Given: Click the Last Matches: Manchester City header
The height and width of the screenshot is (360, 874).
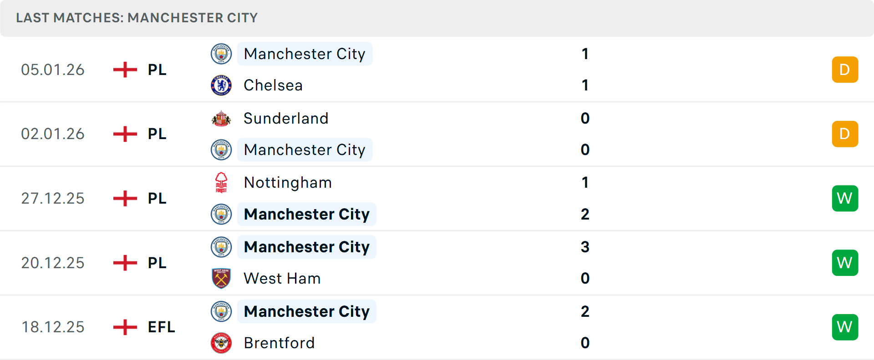Looking at the screenshot, I should [x=137, y=18].
